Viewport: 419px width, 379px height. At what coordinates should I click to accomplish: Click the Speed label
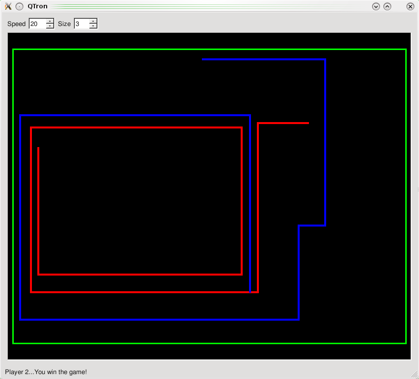pos(16,24)
